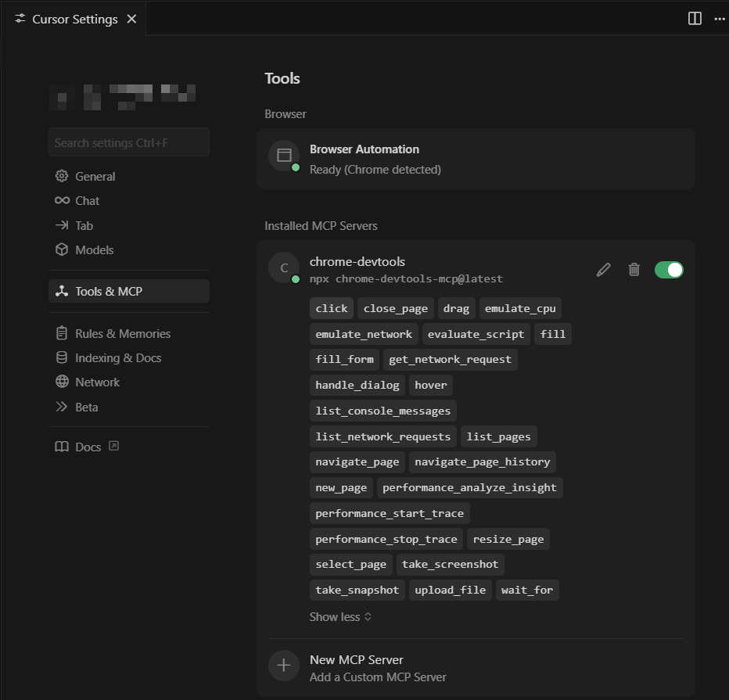Viewport: 729px width, 700px height.
Task: Open the more actions ellipsis menu
Action: pyautogui.click(x=719, y=19)
